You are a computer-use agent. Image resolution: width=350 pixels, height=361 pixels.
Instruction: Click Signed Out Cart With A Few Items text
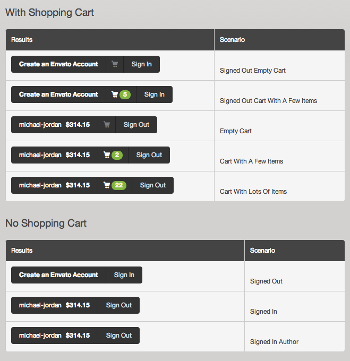tap(269, 101)
